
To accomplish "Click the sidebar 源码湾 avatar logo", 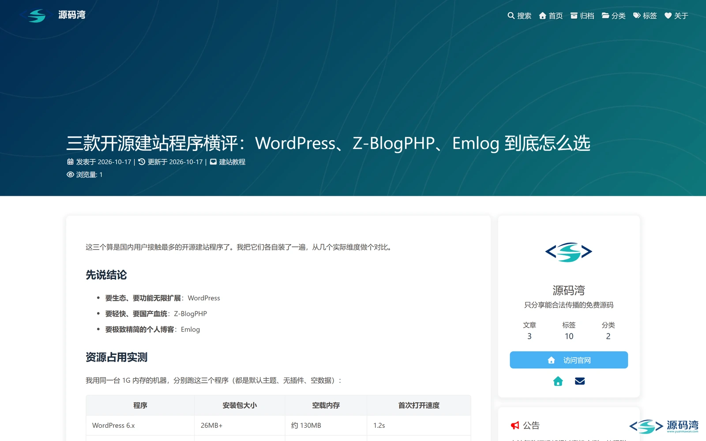I will pyautogui.click(x=569, y=252).
